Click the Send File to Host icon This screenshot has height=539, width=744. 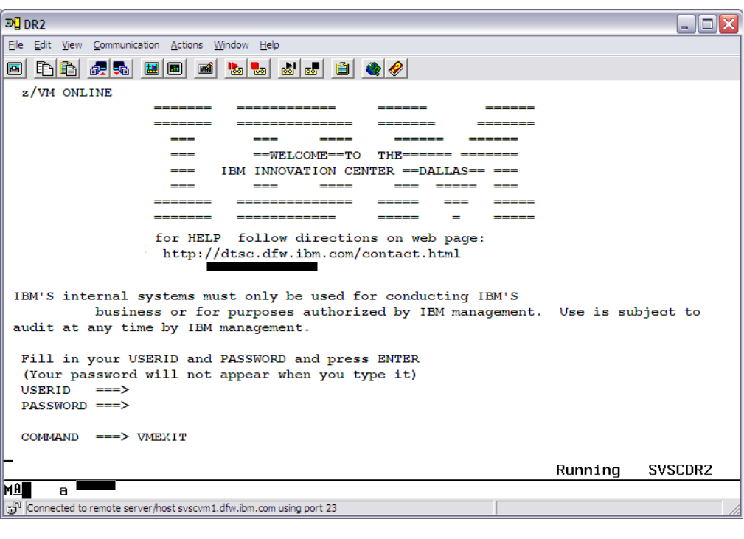click(x=98, y=69)
